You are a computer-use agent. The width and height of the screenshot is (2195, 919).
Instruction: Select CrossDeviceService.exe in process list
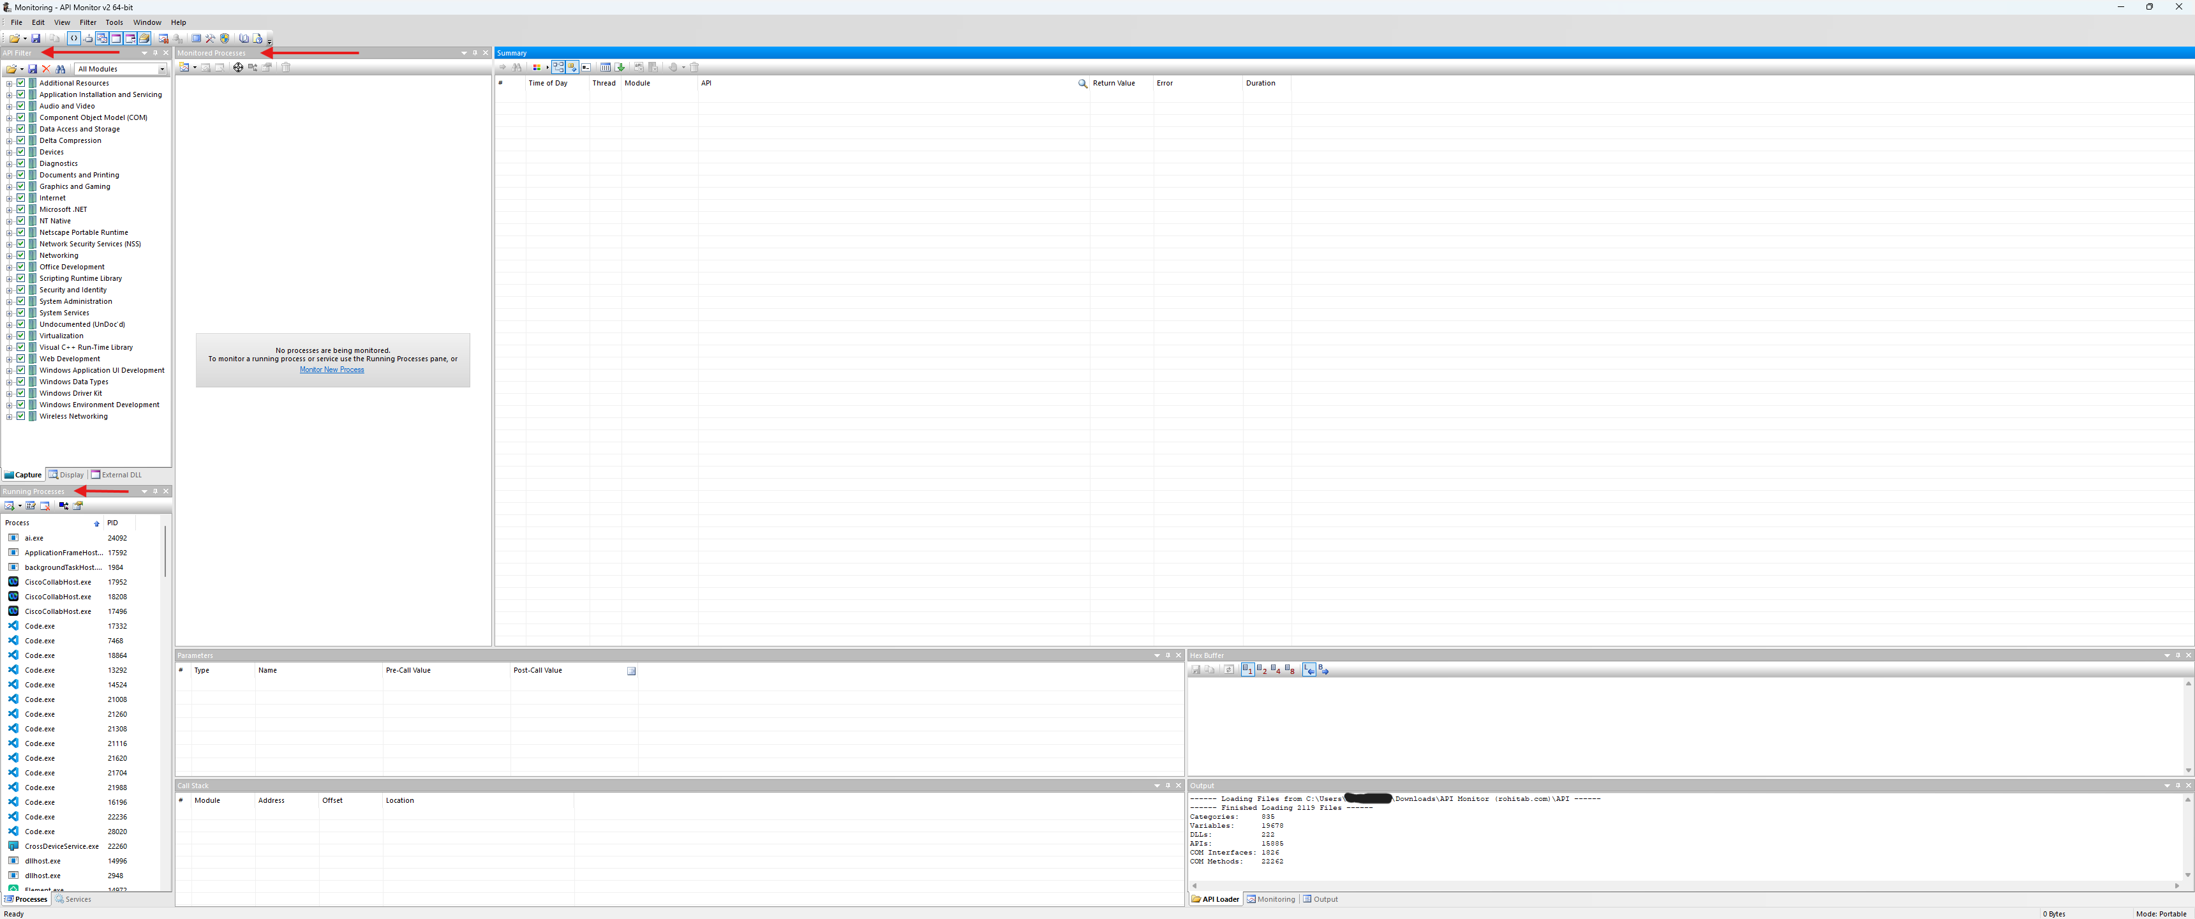pyautogui.click(x=61, y=846)
